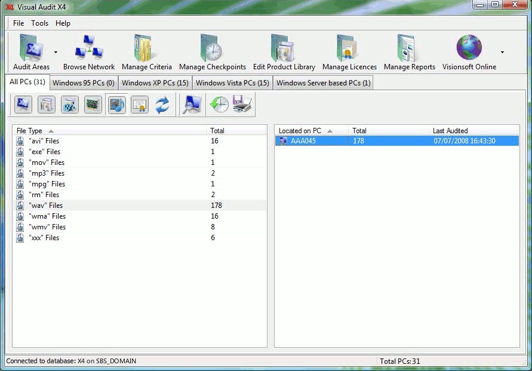Open Edit Product Library

[x=284, y=52]
